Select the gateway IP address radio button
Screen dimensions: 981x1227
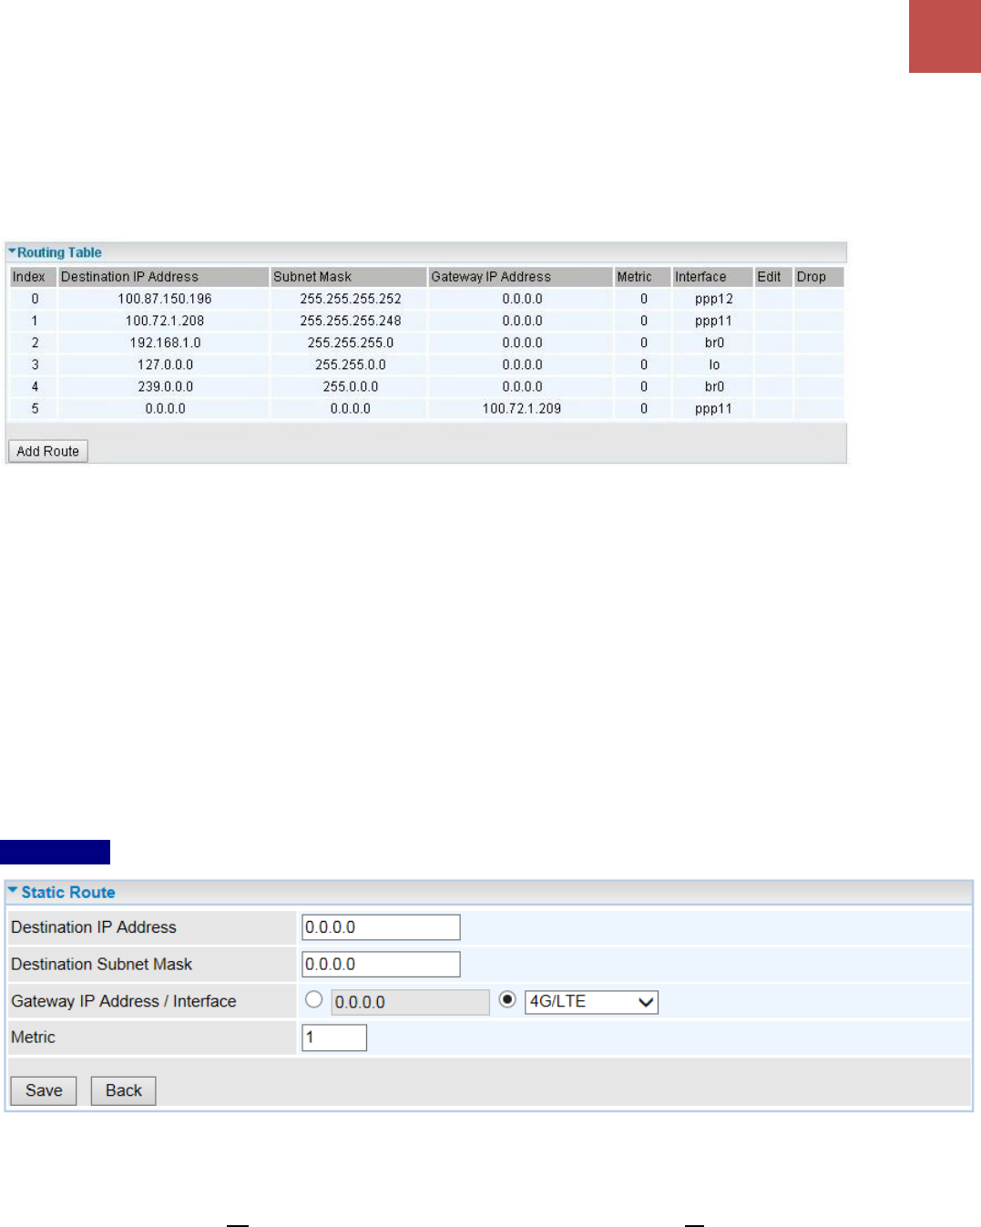[x=314, y=999]
